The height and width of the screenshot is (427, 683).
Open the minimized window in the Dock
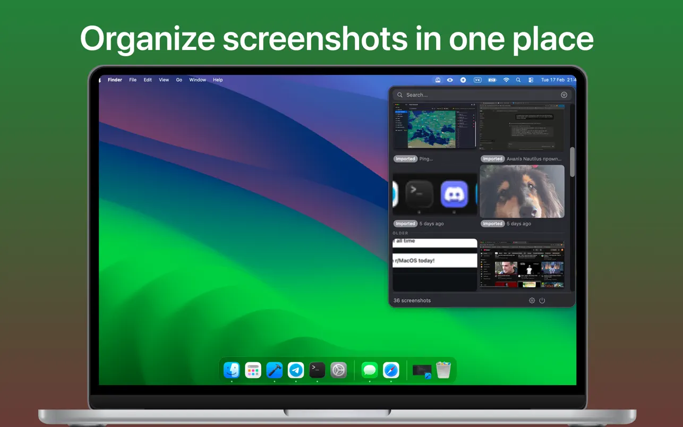point(422,371)
